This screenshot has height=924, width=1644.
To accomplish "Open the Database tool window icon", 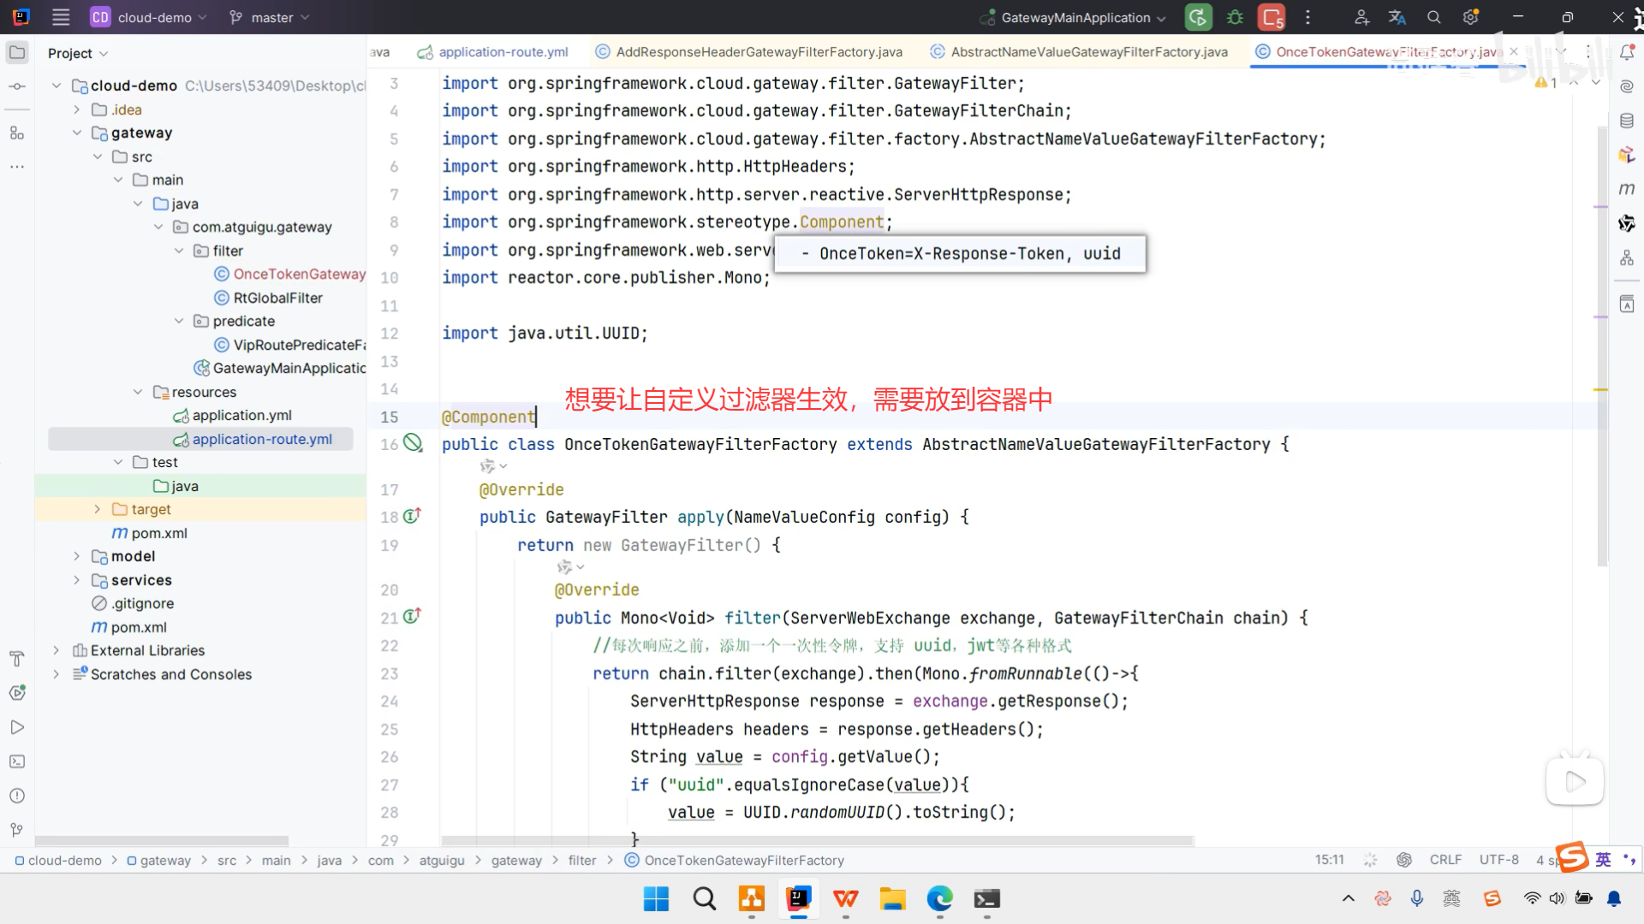I will pos(1627,121).
